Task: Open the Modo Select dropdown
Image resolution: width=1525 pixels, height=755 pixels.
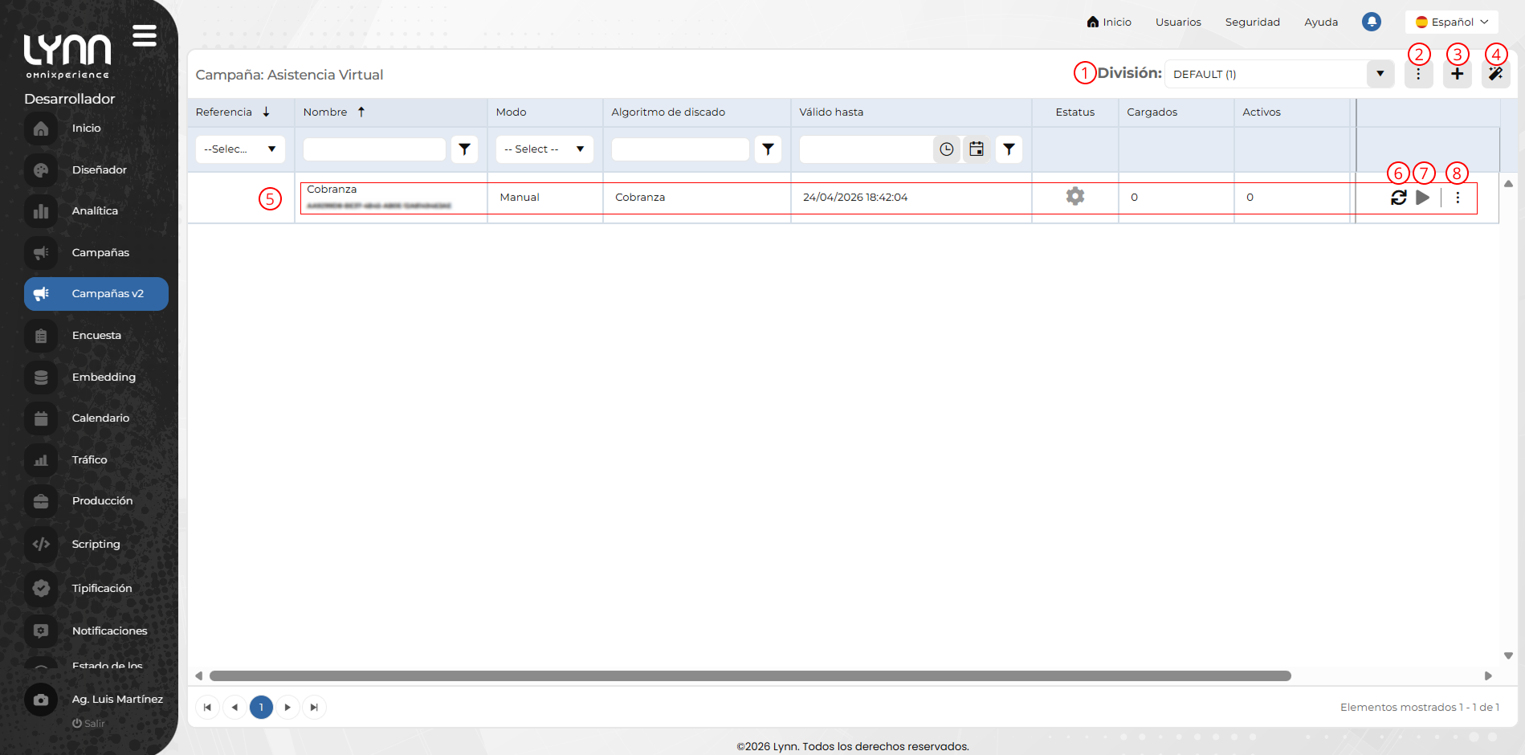Action: point(544,149)
